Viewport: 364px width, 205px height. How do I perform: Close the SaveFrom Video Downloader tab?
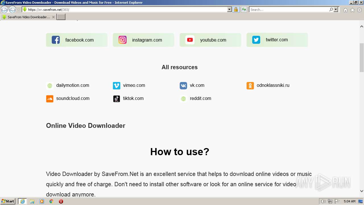click(x=53, y=17)
